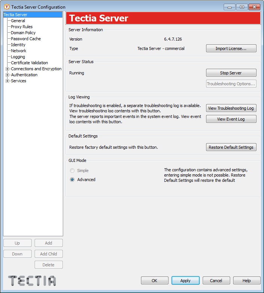
Task: Close the Tectia Server Configuration window
Action: pos(255,7)
